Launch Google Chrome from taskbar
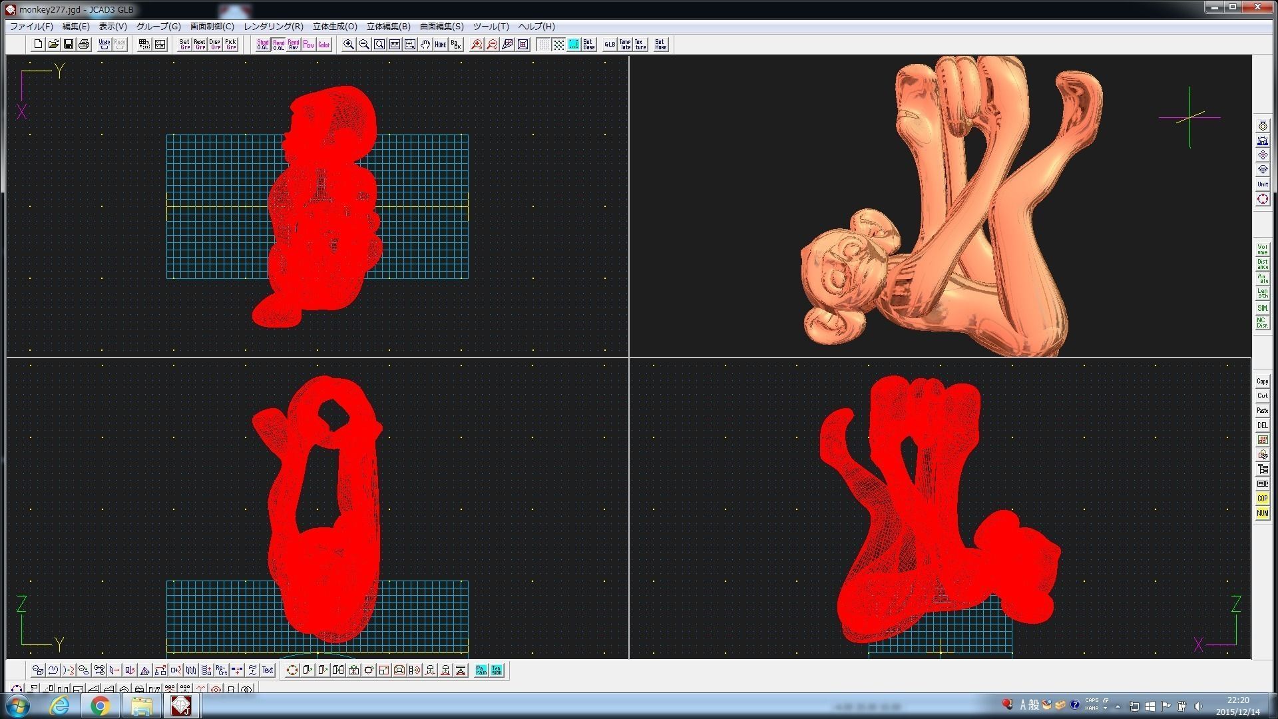1278x719 pixels. pyautogui.click(x=100, y=706)
